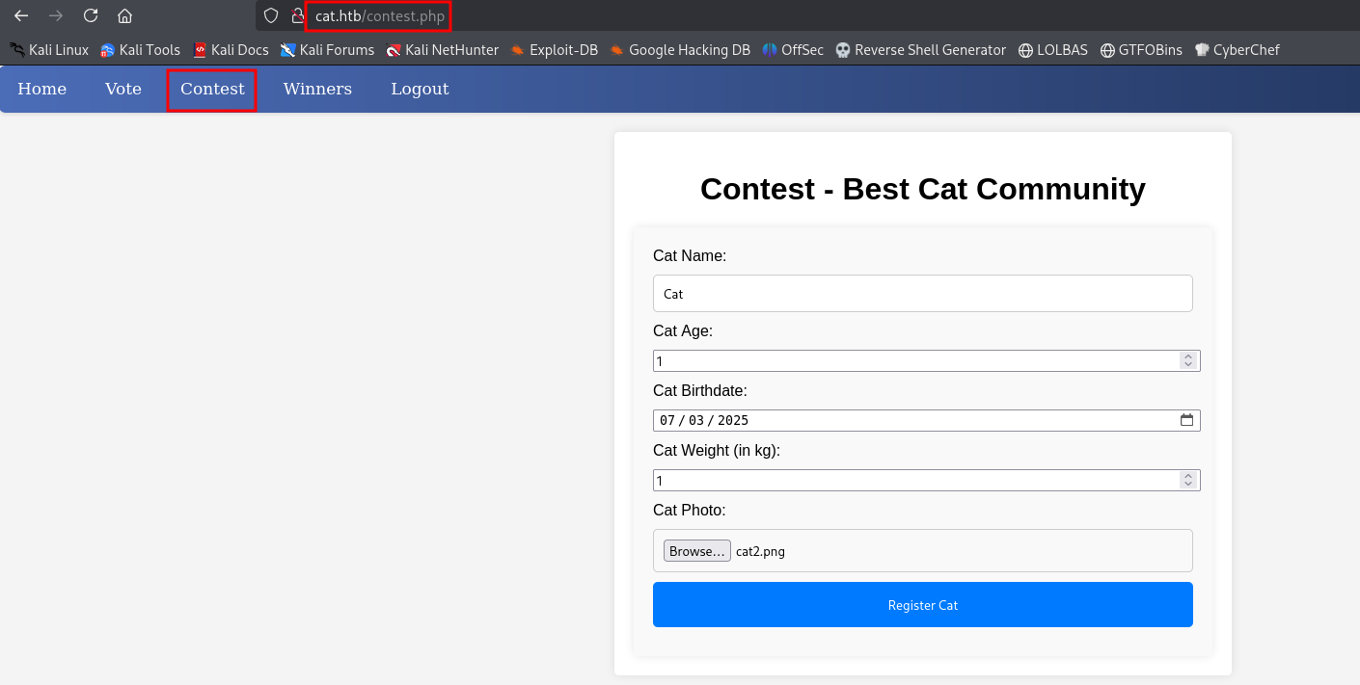Image resolution: width=1360 pixels, height=685 pixels.
Task: Open the Vote page in navbar
Action: click(x=123, y=89)
